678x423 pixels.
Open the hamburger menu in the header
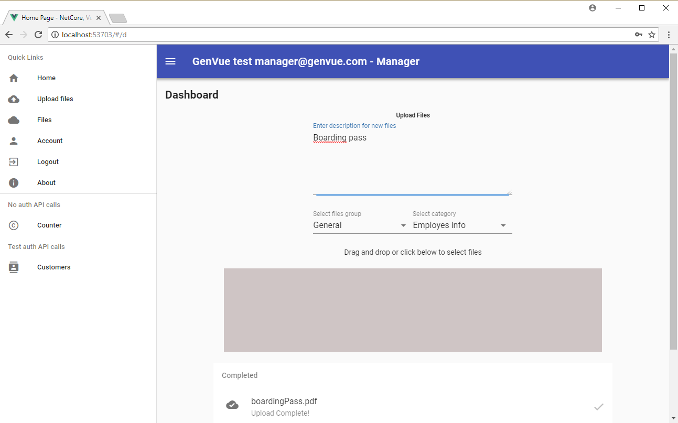click(170, 61)
